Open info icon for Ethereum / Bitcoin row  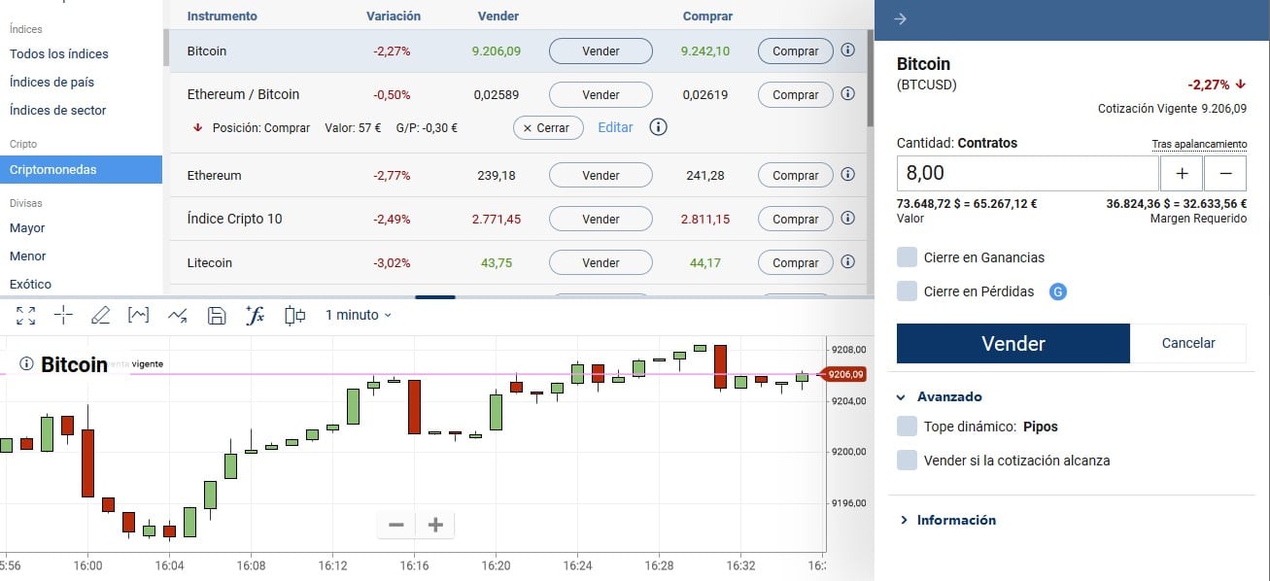click(x=847, y=94)
